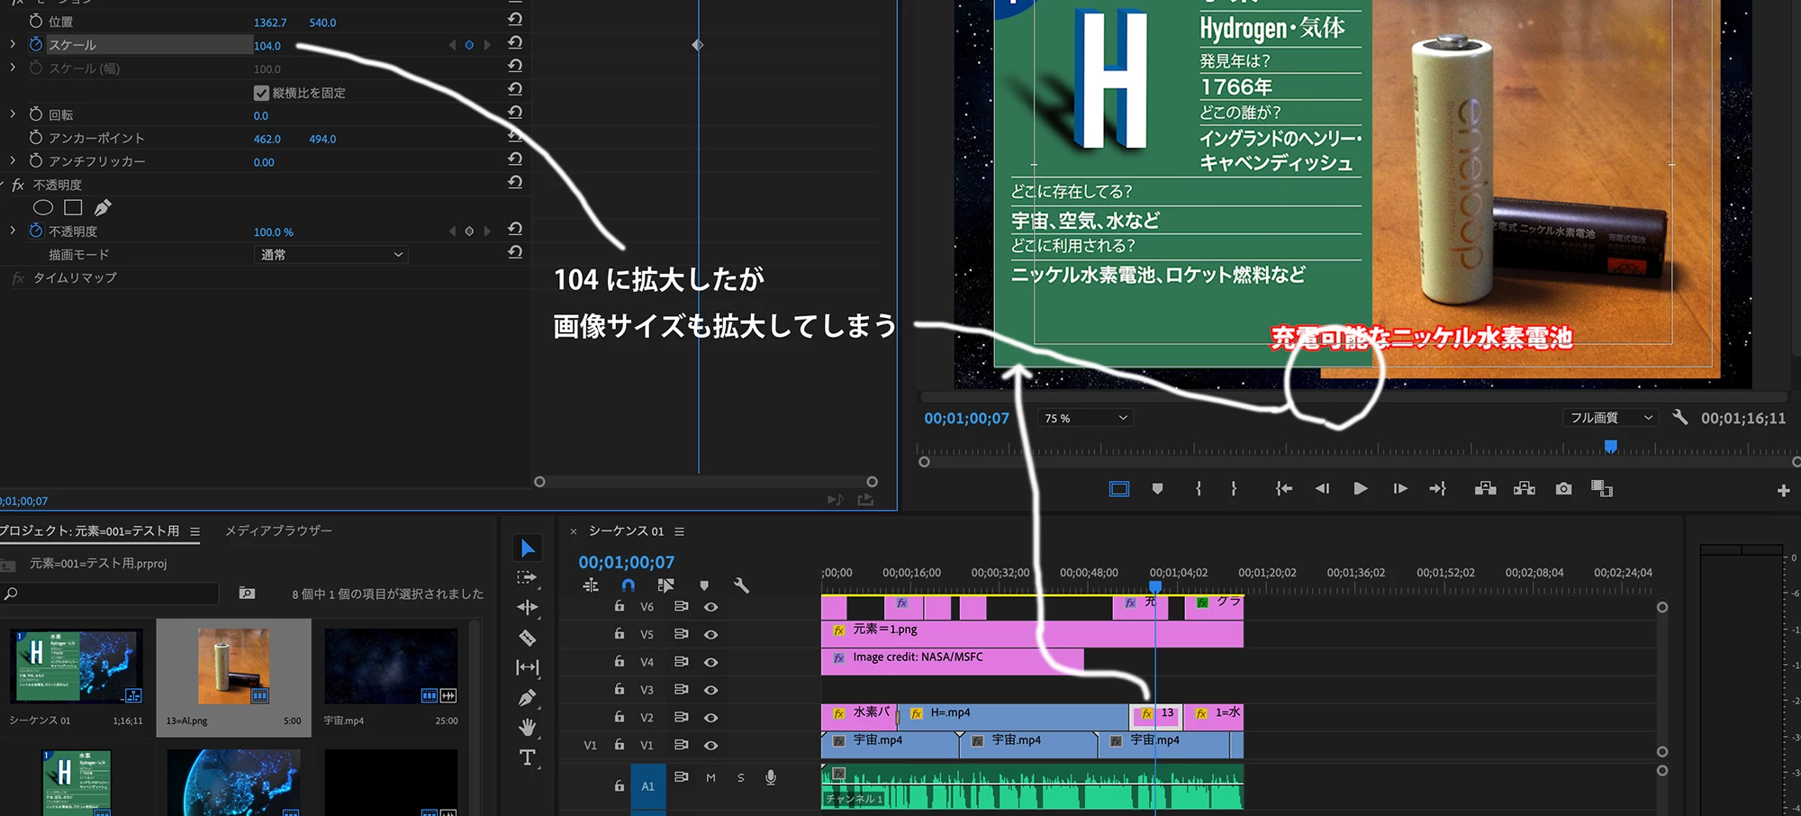
Task: Step back one frame
Action: 1321,488
